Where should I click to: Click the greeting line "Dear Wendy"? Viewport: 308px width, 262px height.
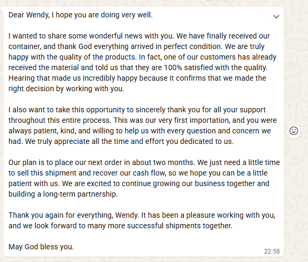[x=29, y=15]
